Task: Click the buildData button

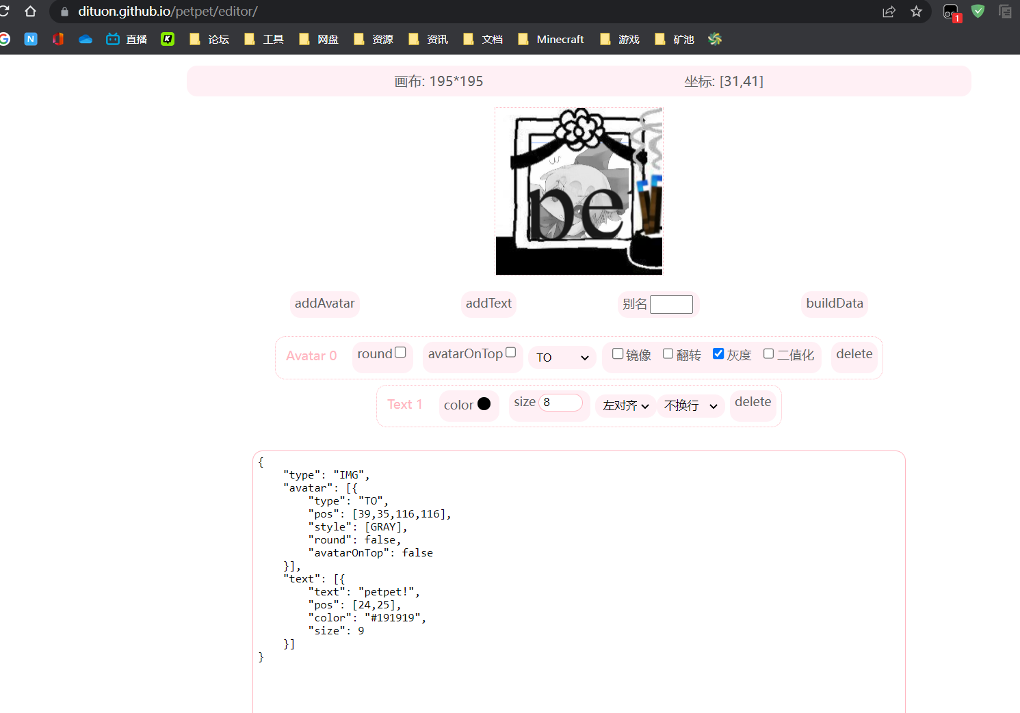Action: point(835,304)
